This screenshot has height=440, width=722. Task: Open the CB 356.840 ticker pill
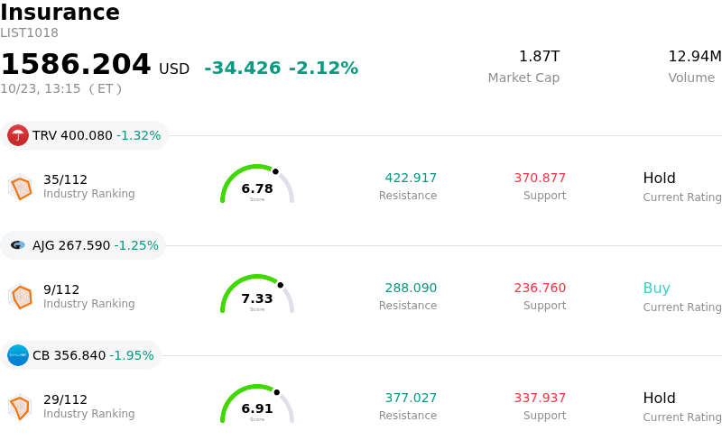[80, 355]
